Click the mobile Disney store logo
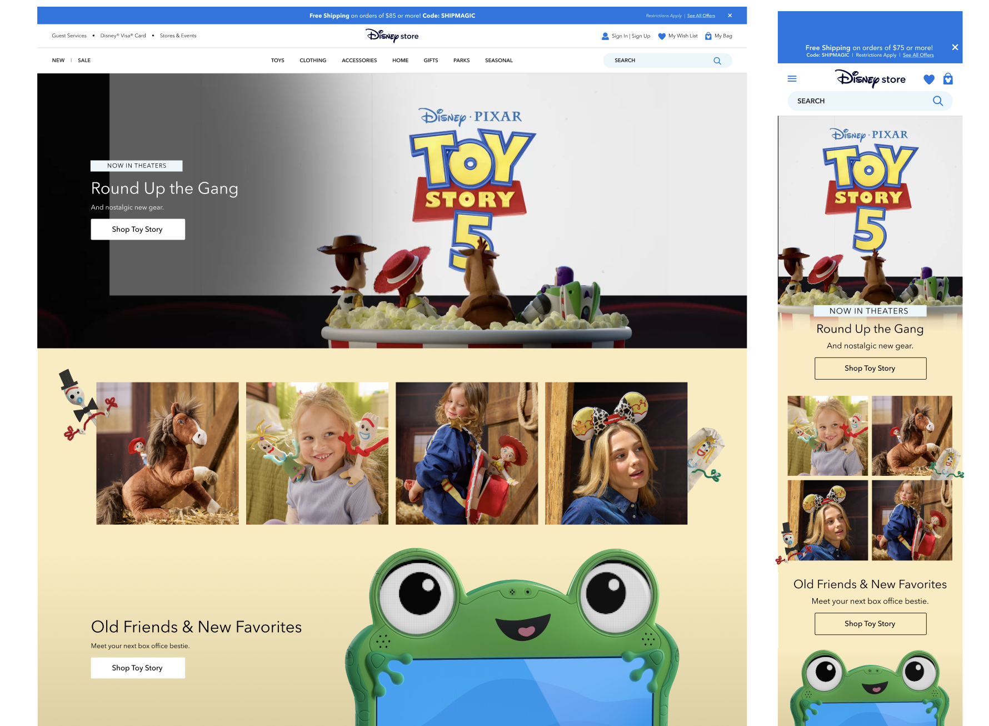This screenshot has width=989, height=726. (x=870, y=79)
